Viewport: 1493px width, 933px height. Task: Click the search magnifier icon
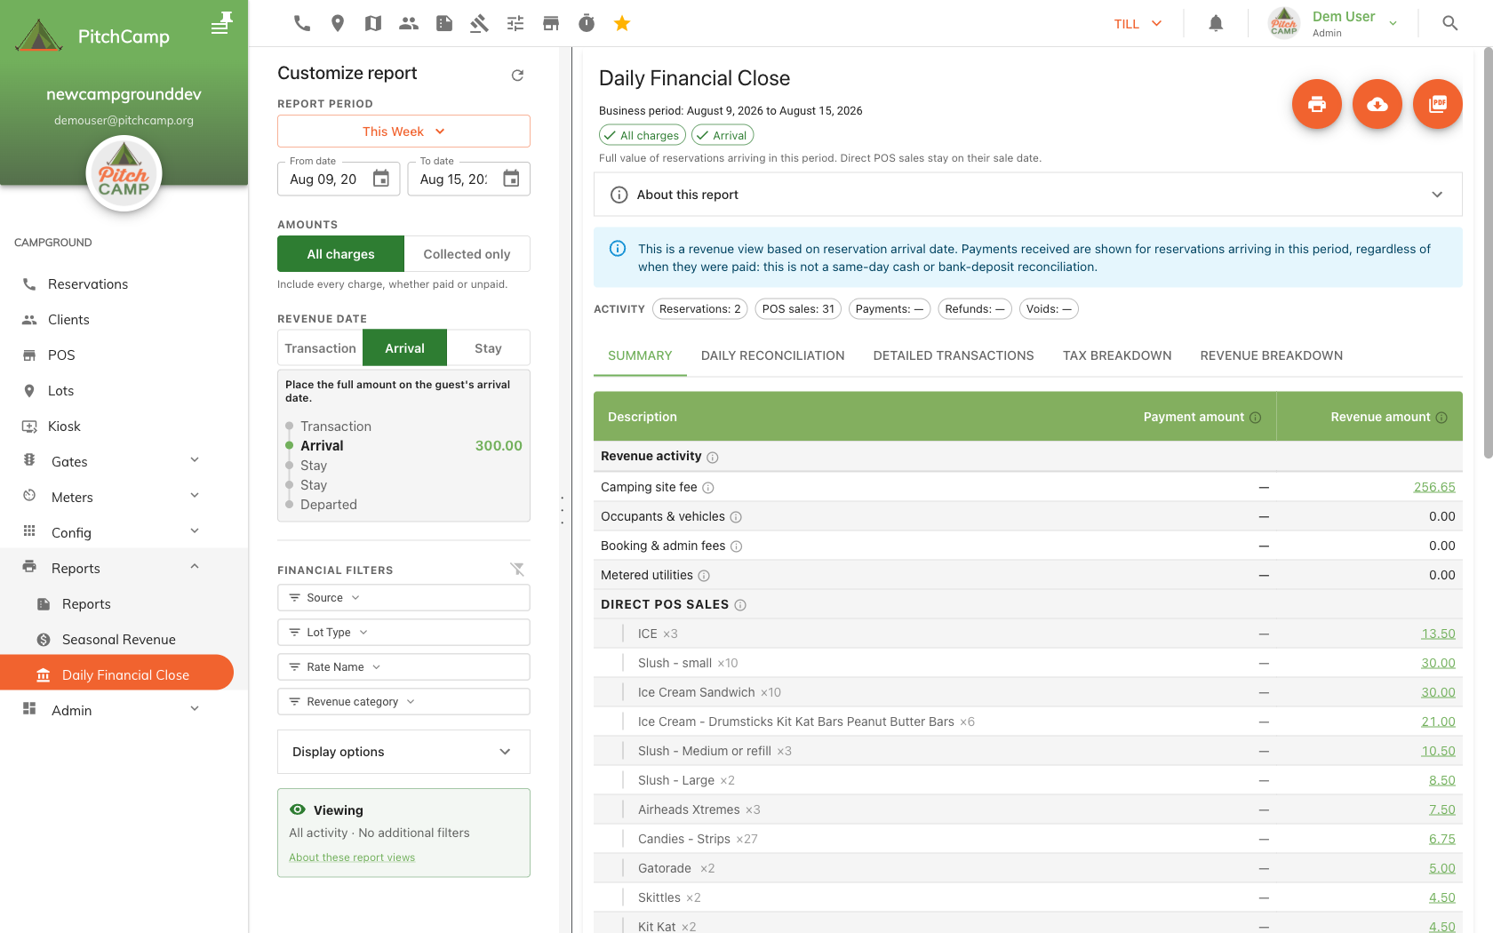coord(1450,23)
